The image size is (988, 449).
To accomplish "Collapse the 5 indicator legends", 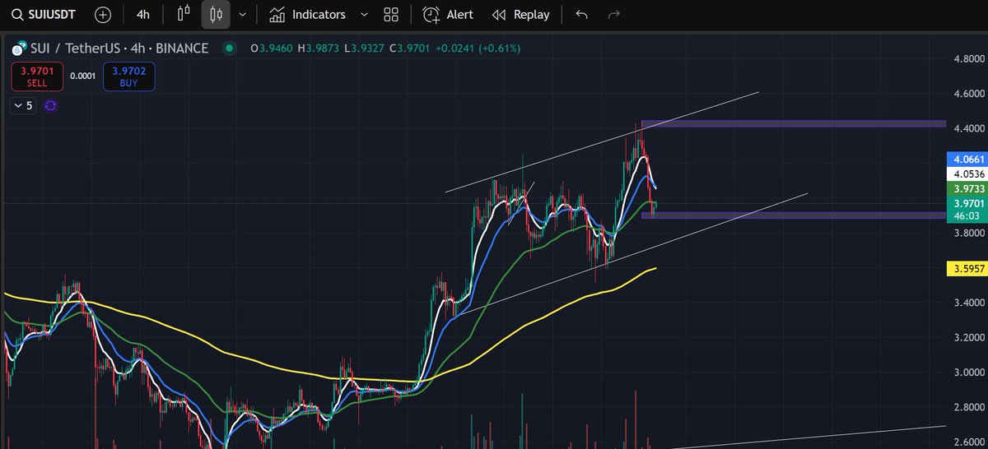I will tap(23, 105).
